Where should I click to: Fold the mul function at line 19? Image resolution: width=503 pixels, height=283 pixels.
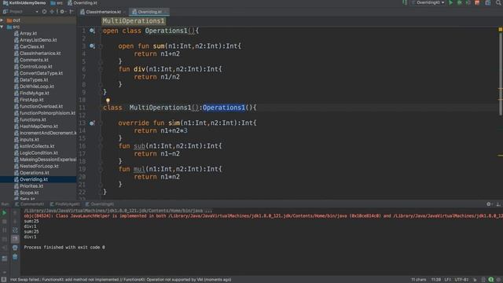pyautogui.click(x=101, y=169)
